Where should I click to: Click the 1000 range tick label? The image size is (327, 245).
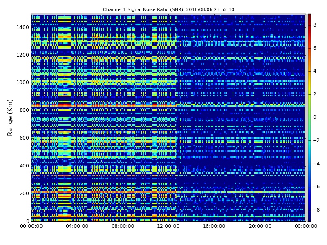[x=23, y=82]
